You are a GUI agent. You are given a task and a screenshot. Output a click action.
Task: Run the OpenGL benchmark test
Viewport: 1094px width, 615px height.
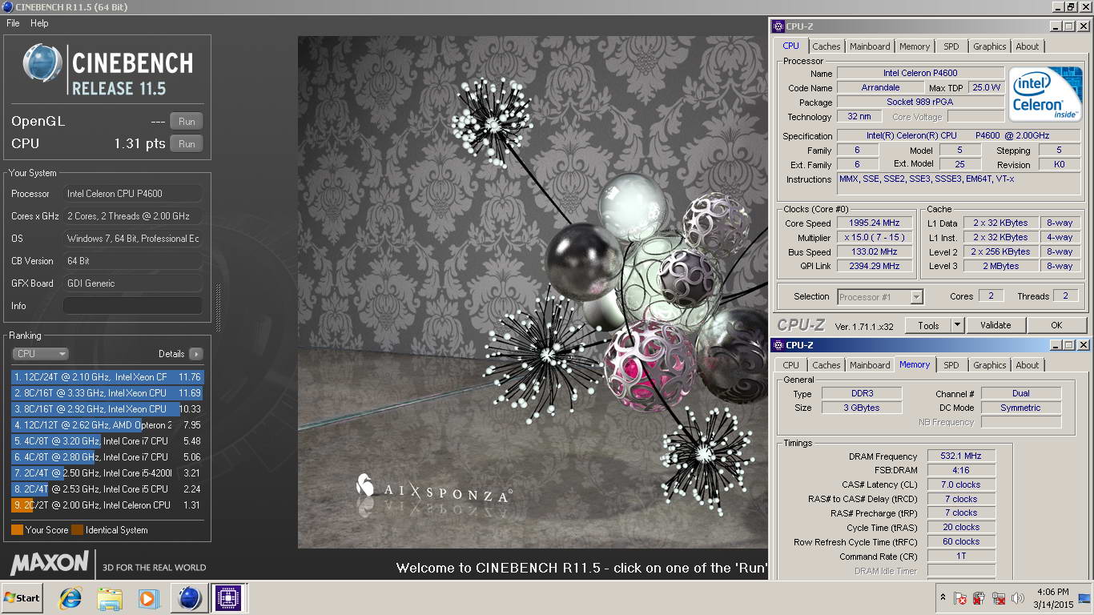click(187, 122)
